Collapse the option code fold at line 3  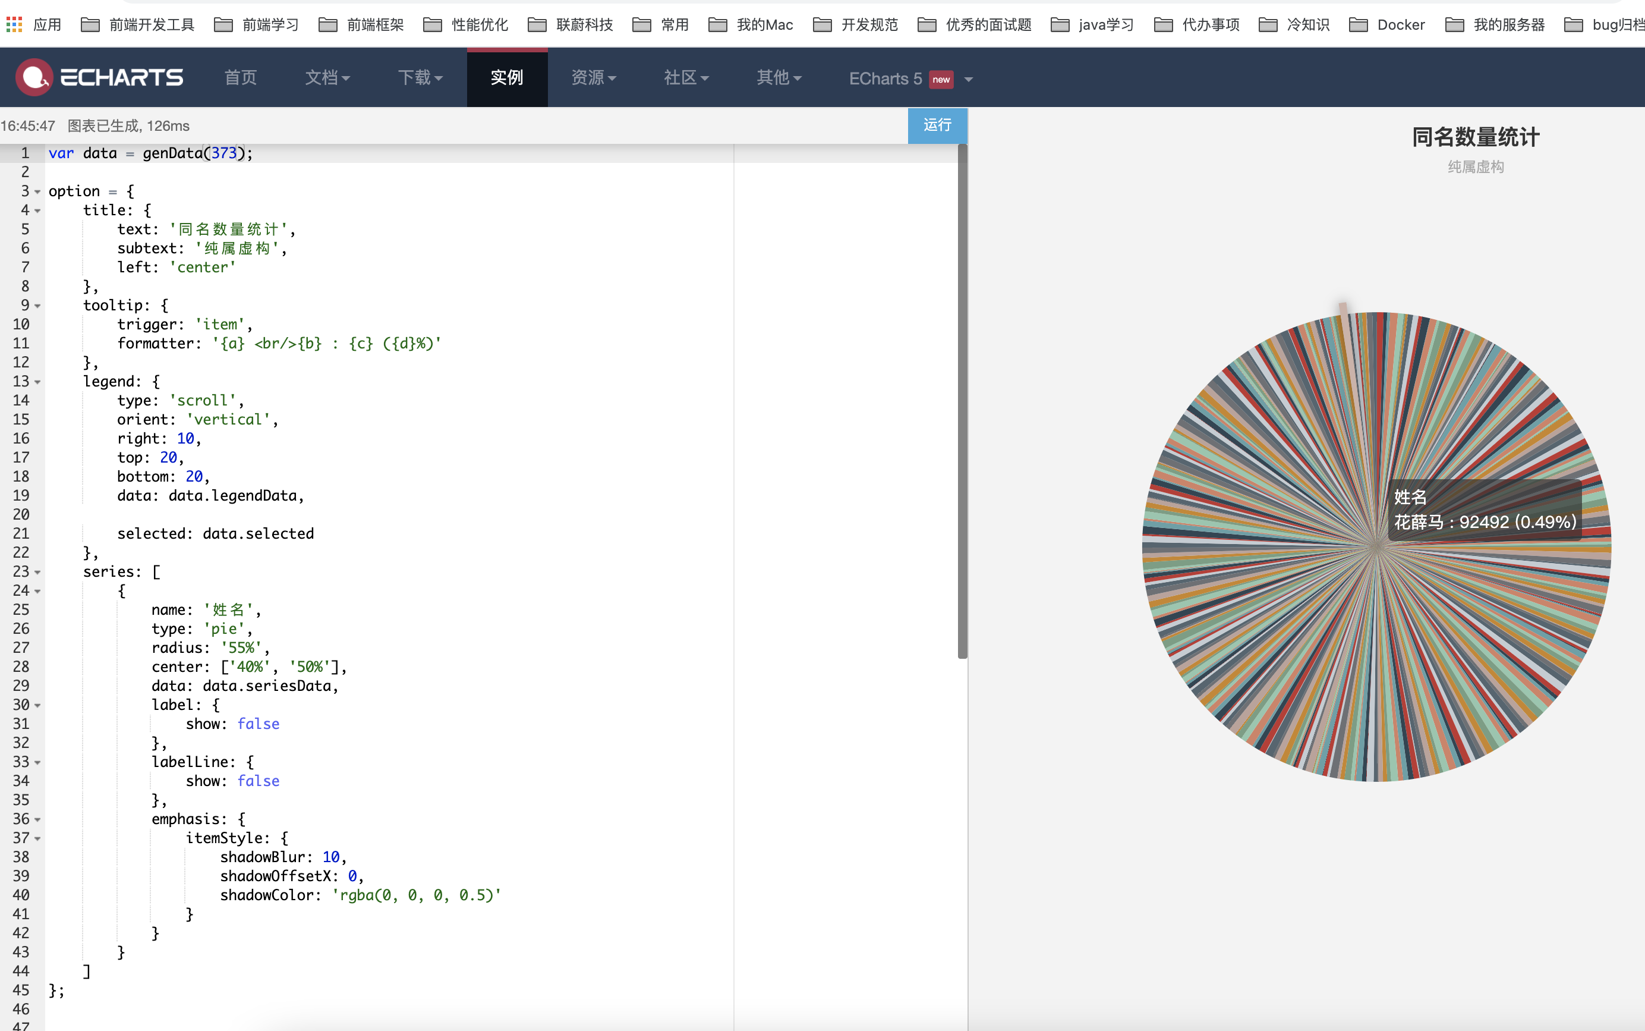pyautogui.click(x=37, y=191)
